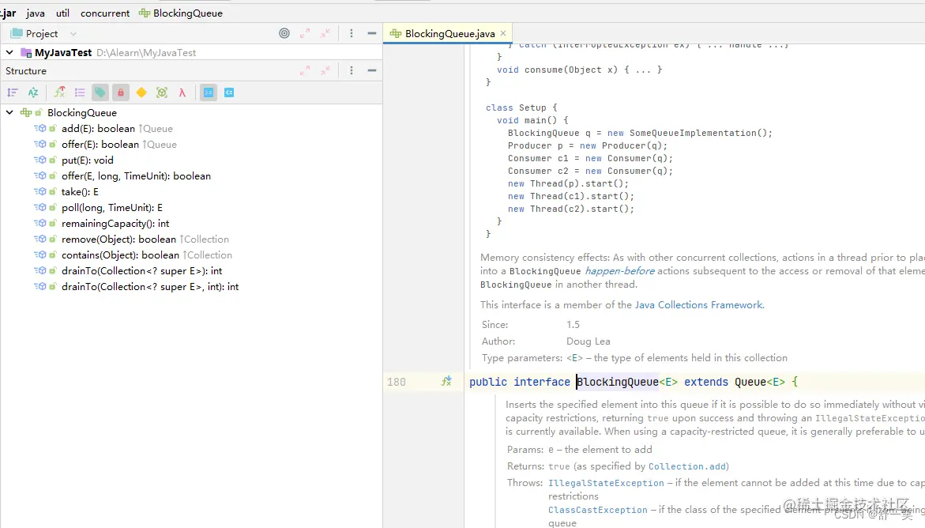Collapse the BlockingQueue node in Structure

point(9,112)
